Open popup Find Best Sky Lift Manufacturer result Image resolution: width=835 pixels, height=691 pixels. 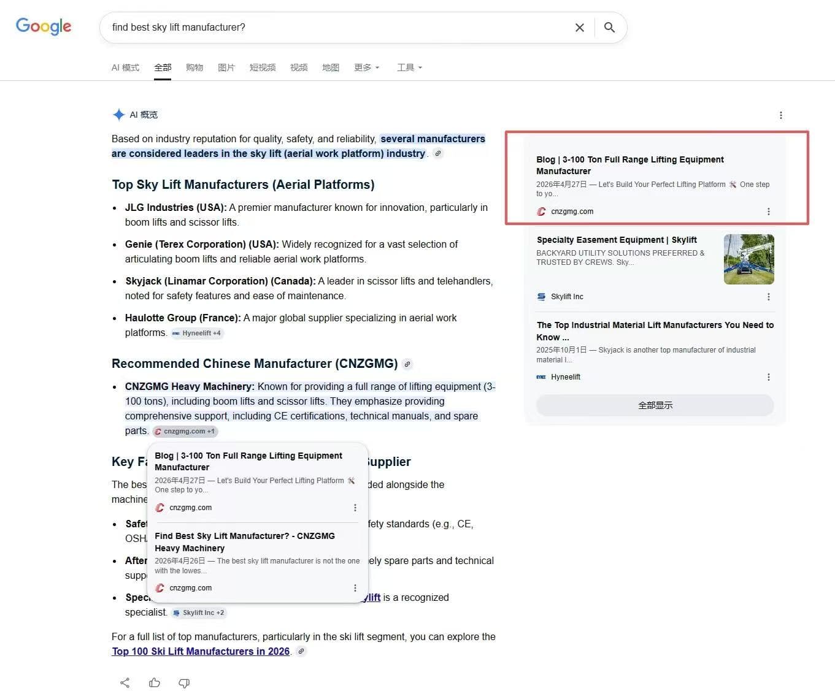point(245,542)
